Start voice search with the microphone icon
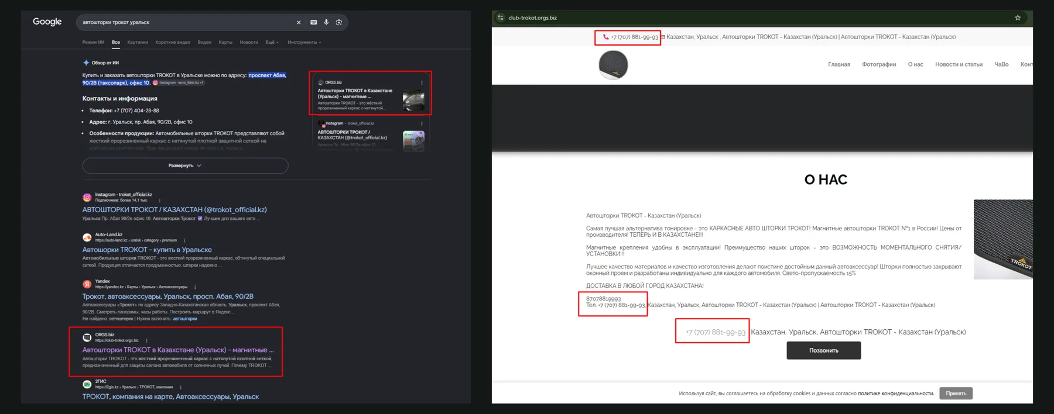The height and width of the screenshot is (414, 1054). click(x=326, y=22)
